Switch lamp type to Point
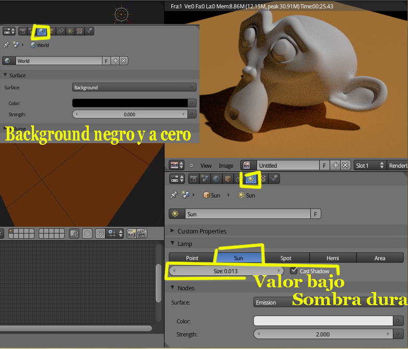Image resolution: width=408 pixels, height=349 pixels. point(192,258)
